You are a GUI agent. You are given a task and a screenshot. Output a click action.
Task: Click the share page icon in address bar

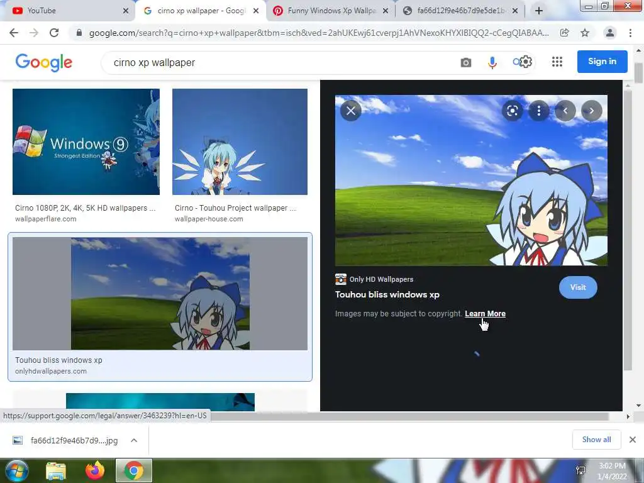[x=565, y=33]
